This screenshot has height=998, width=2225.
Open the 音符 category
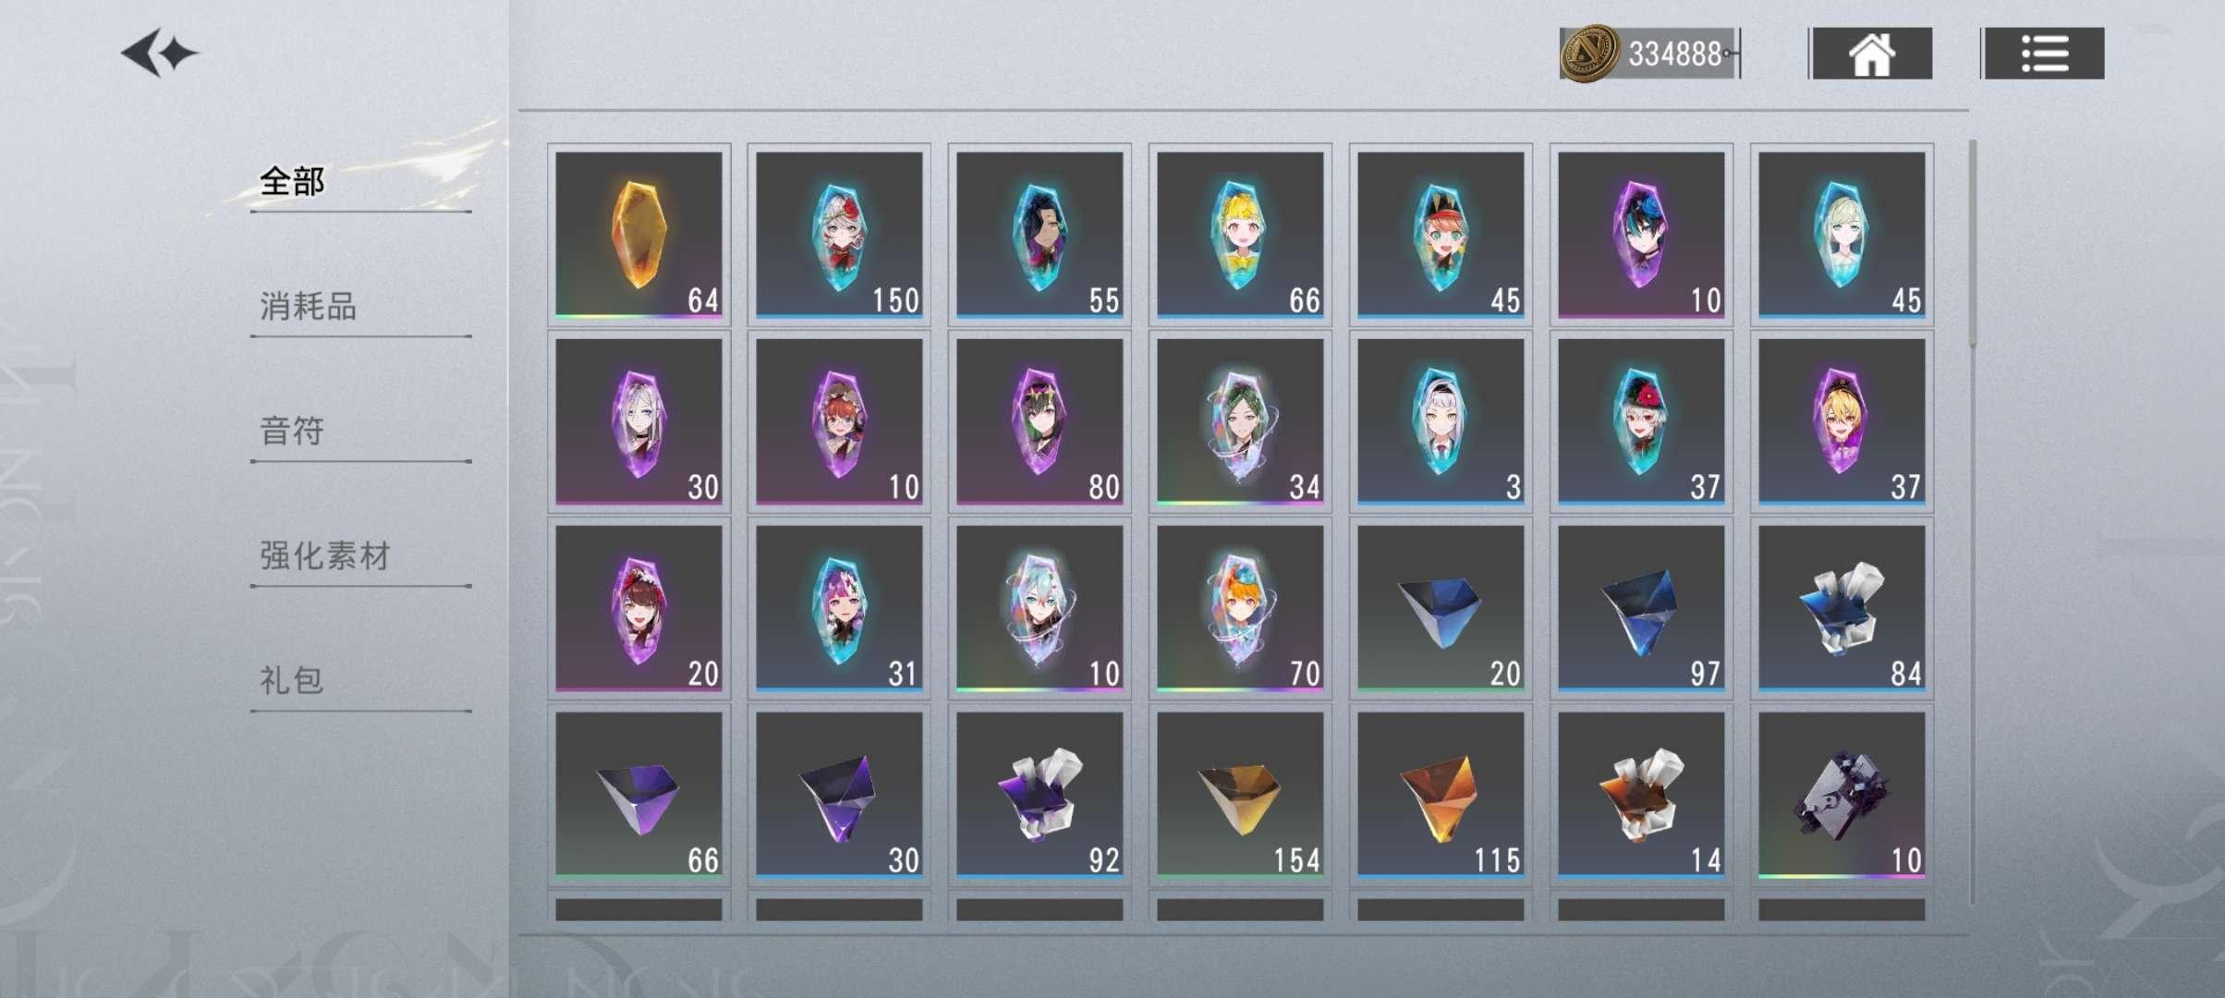pos(292,431)
